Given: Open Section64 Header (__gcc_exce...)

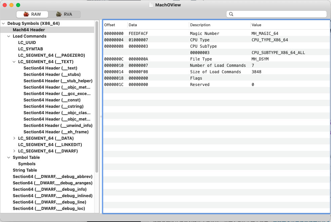Looking at the screenshot, I should (57, 94).
